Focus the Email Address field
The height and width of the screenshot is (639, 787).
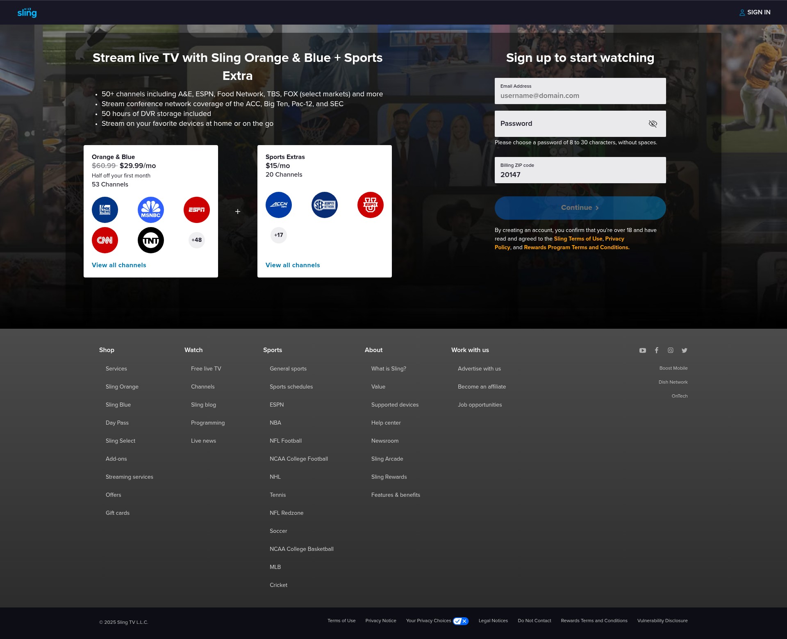(580, 91)
